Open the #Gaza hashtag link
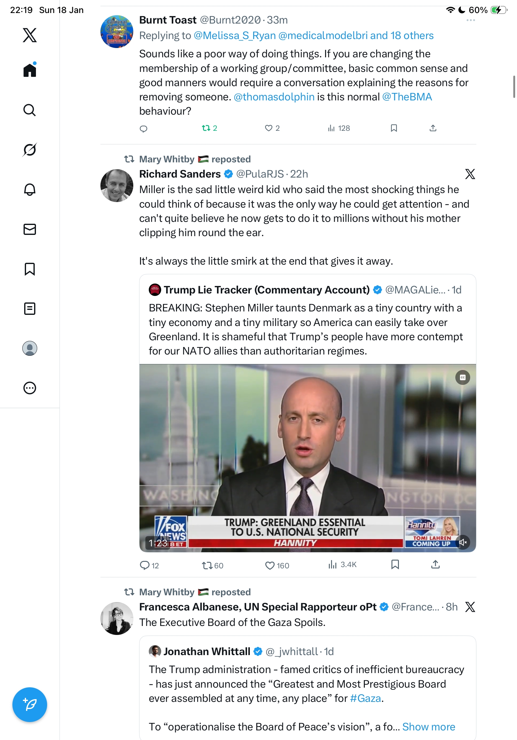The width and height of the screenshot is (517, 740). pyautogui.click(x=365, y=698)
